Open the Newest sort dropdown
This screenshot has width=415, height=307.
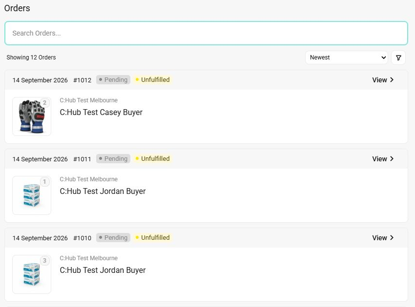347,58
